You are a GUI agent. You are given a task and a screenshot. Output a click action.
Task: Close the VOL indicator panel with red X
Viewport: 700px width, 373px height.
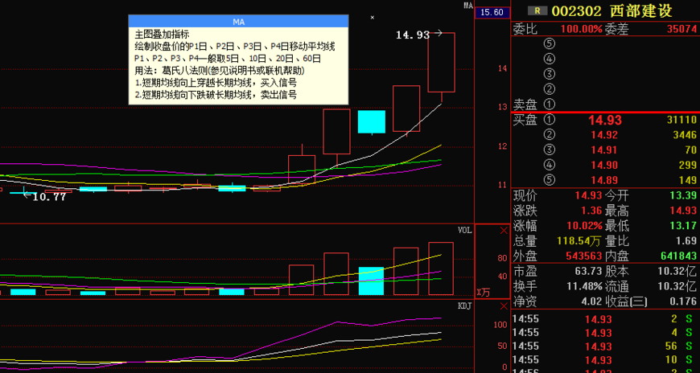pos(504,231)
